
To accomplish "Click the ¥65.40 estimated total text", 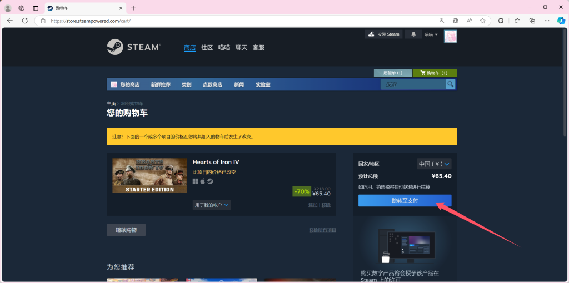I will pos(441,176).
